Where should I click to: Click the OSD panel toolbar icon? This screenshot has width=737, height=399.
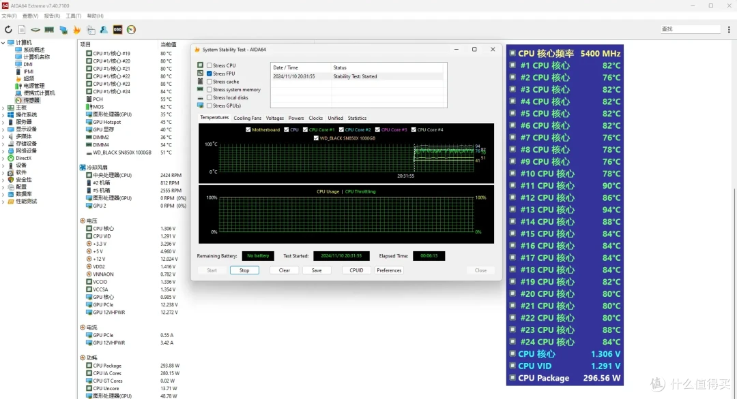[x=117, y=29]
